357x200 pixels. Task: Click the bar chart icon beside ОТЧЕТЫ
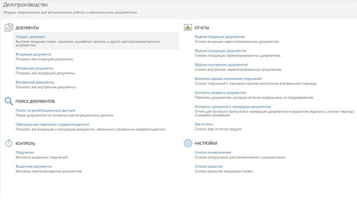[188, 28]
